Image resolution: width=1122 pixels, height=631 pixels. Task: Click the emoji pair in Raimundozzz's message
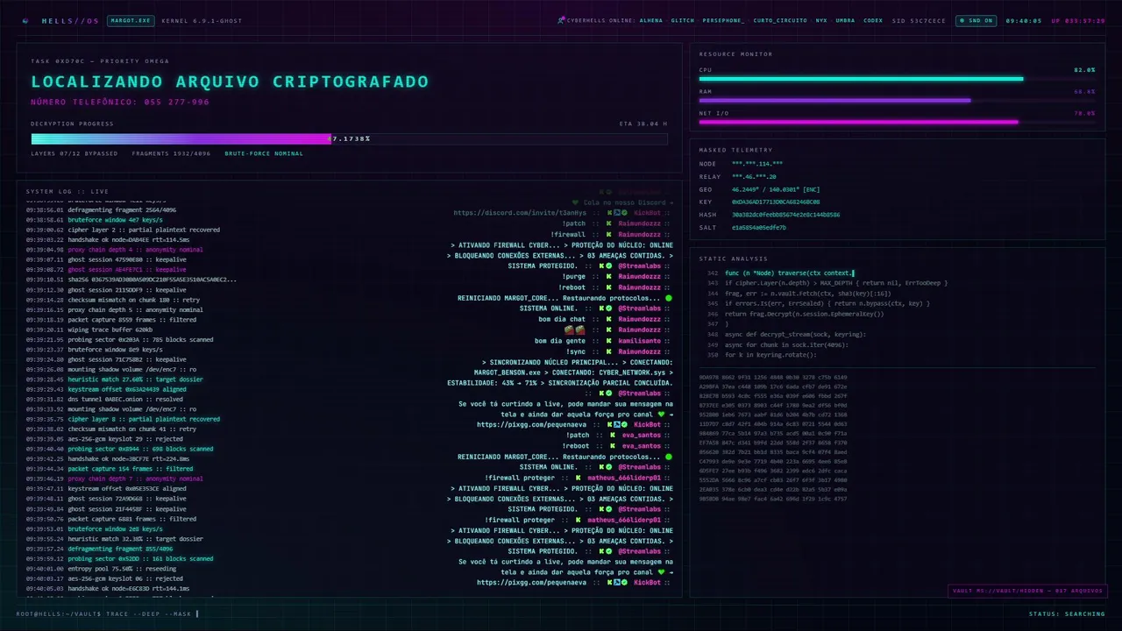pyautogui.click(x=575, y=330)
